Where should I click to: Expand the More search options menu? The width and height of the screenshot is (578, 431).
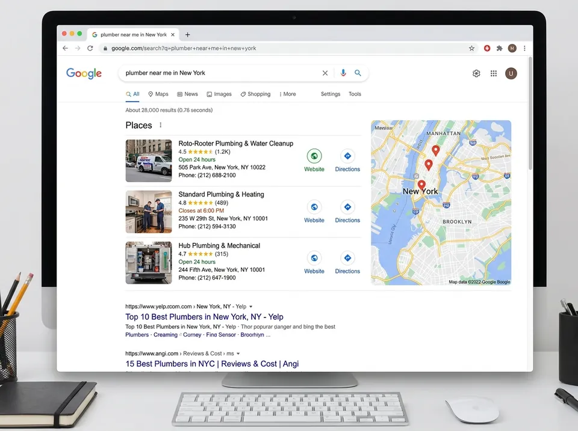[x=288, y=94]
